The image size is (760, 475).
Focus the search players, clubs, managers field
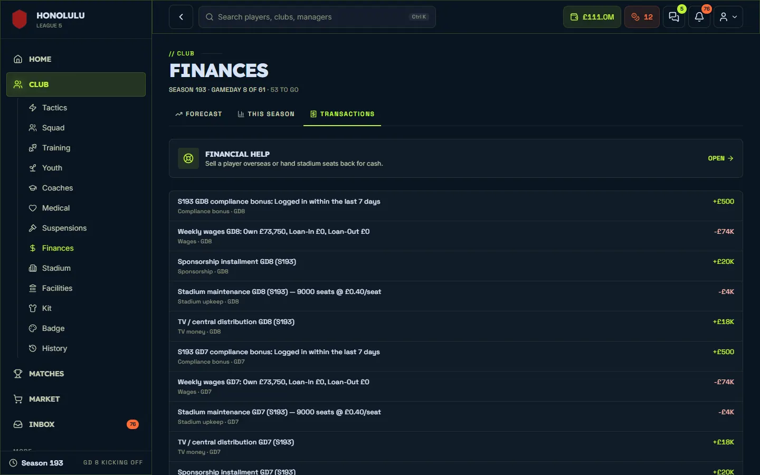coord(317,17)
